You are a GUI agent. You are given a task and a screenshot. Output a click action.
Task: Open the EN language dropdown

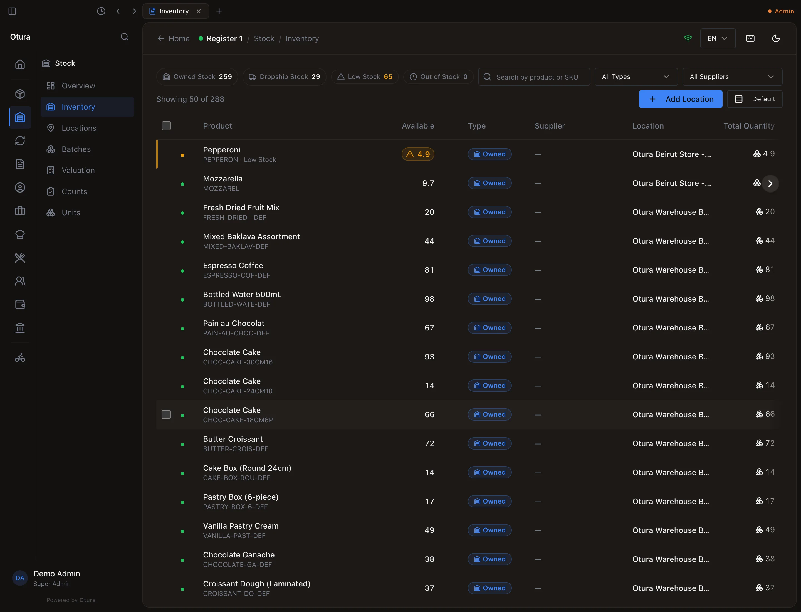pyautogui.click(x=718, y=39)
